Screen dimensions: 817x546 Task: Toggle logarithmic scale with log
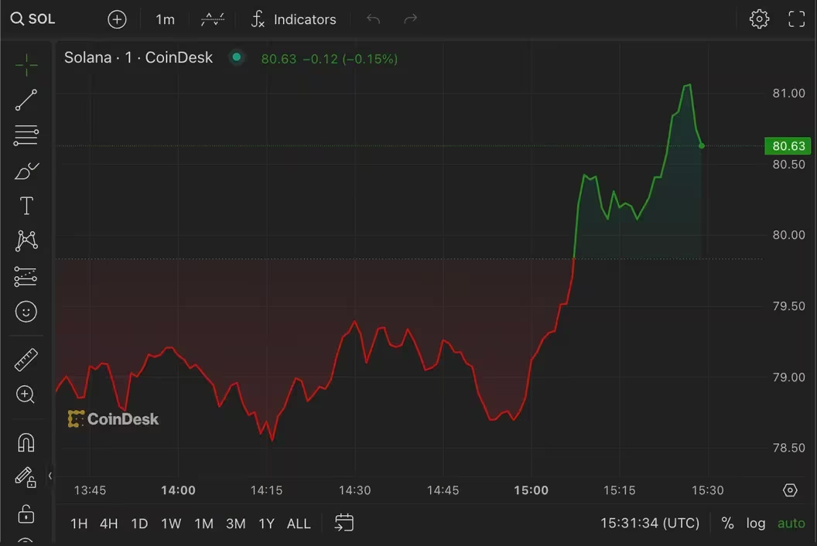(x=755, y=524)
